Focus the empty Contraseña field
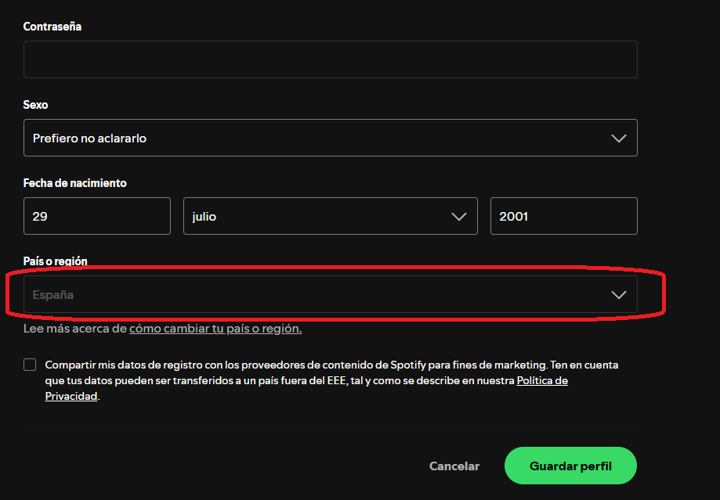Viewport: 720px width, 500px height. pos(329,59)
